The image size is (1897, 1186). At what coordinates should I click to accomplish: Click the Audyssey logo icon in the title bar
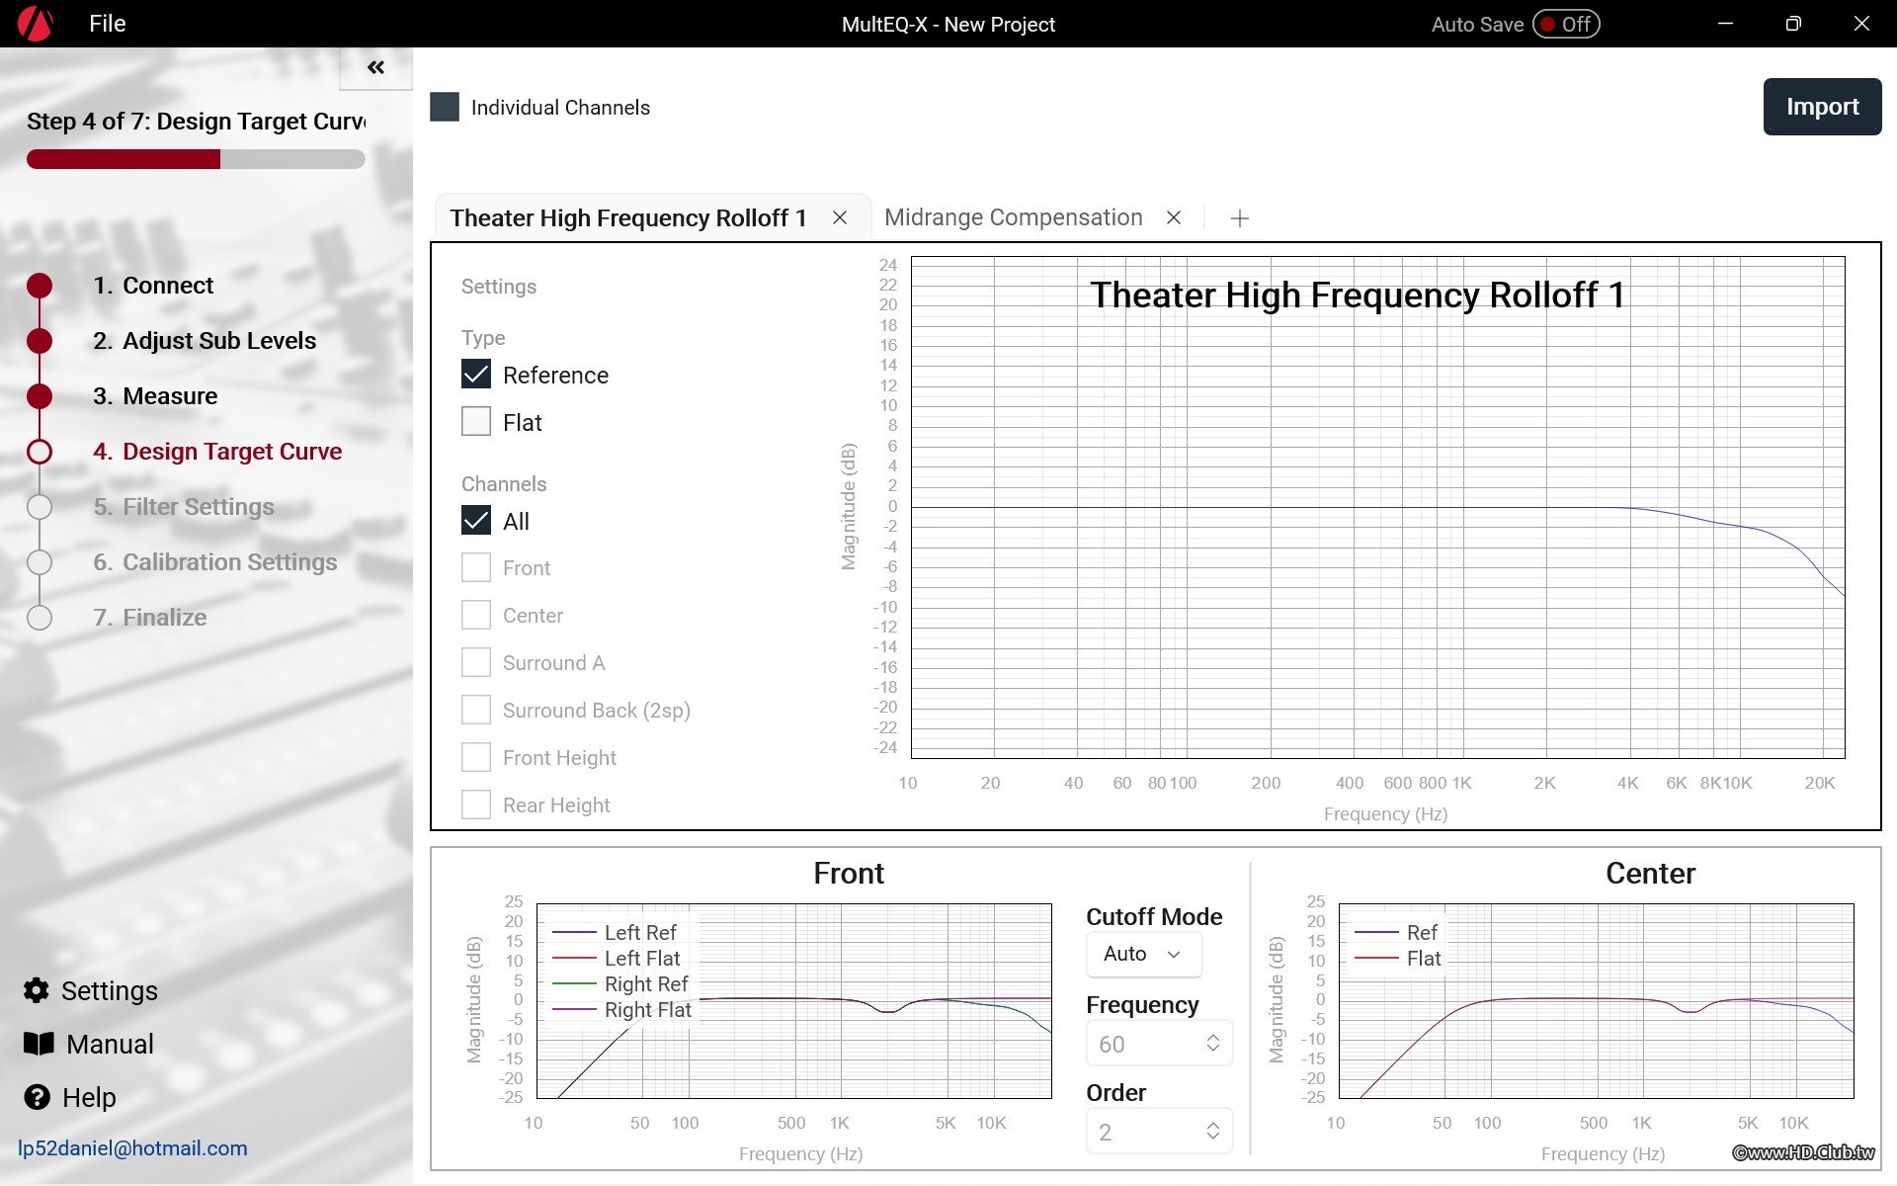(35, 24)
